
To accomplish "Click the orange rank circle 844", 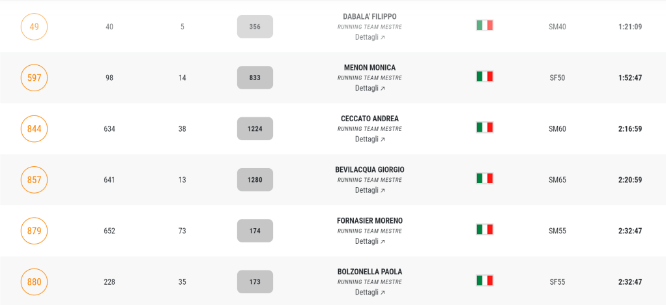I will click(x=35, y=128).
